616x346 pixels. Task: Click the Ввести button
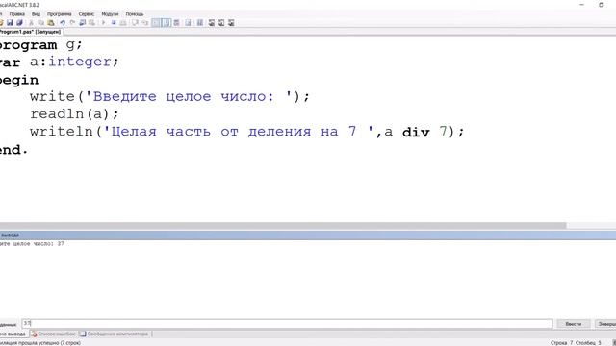point(574,324)
